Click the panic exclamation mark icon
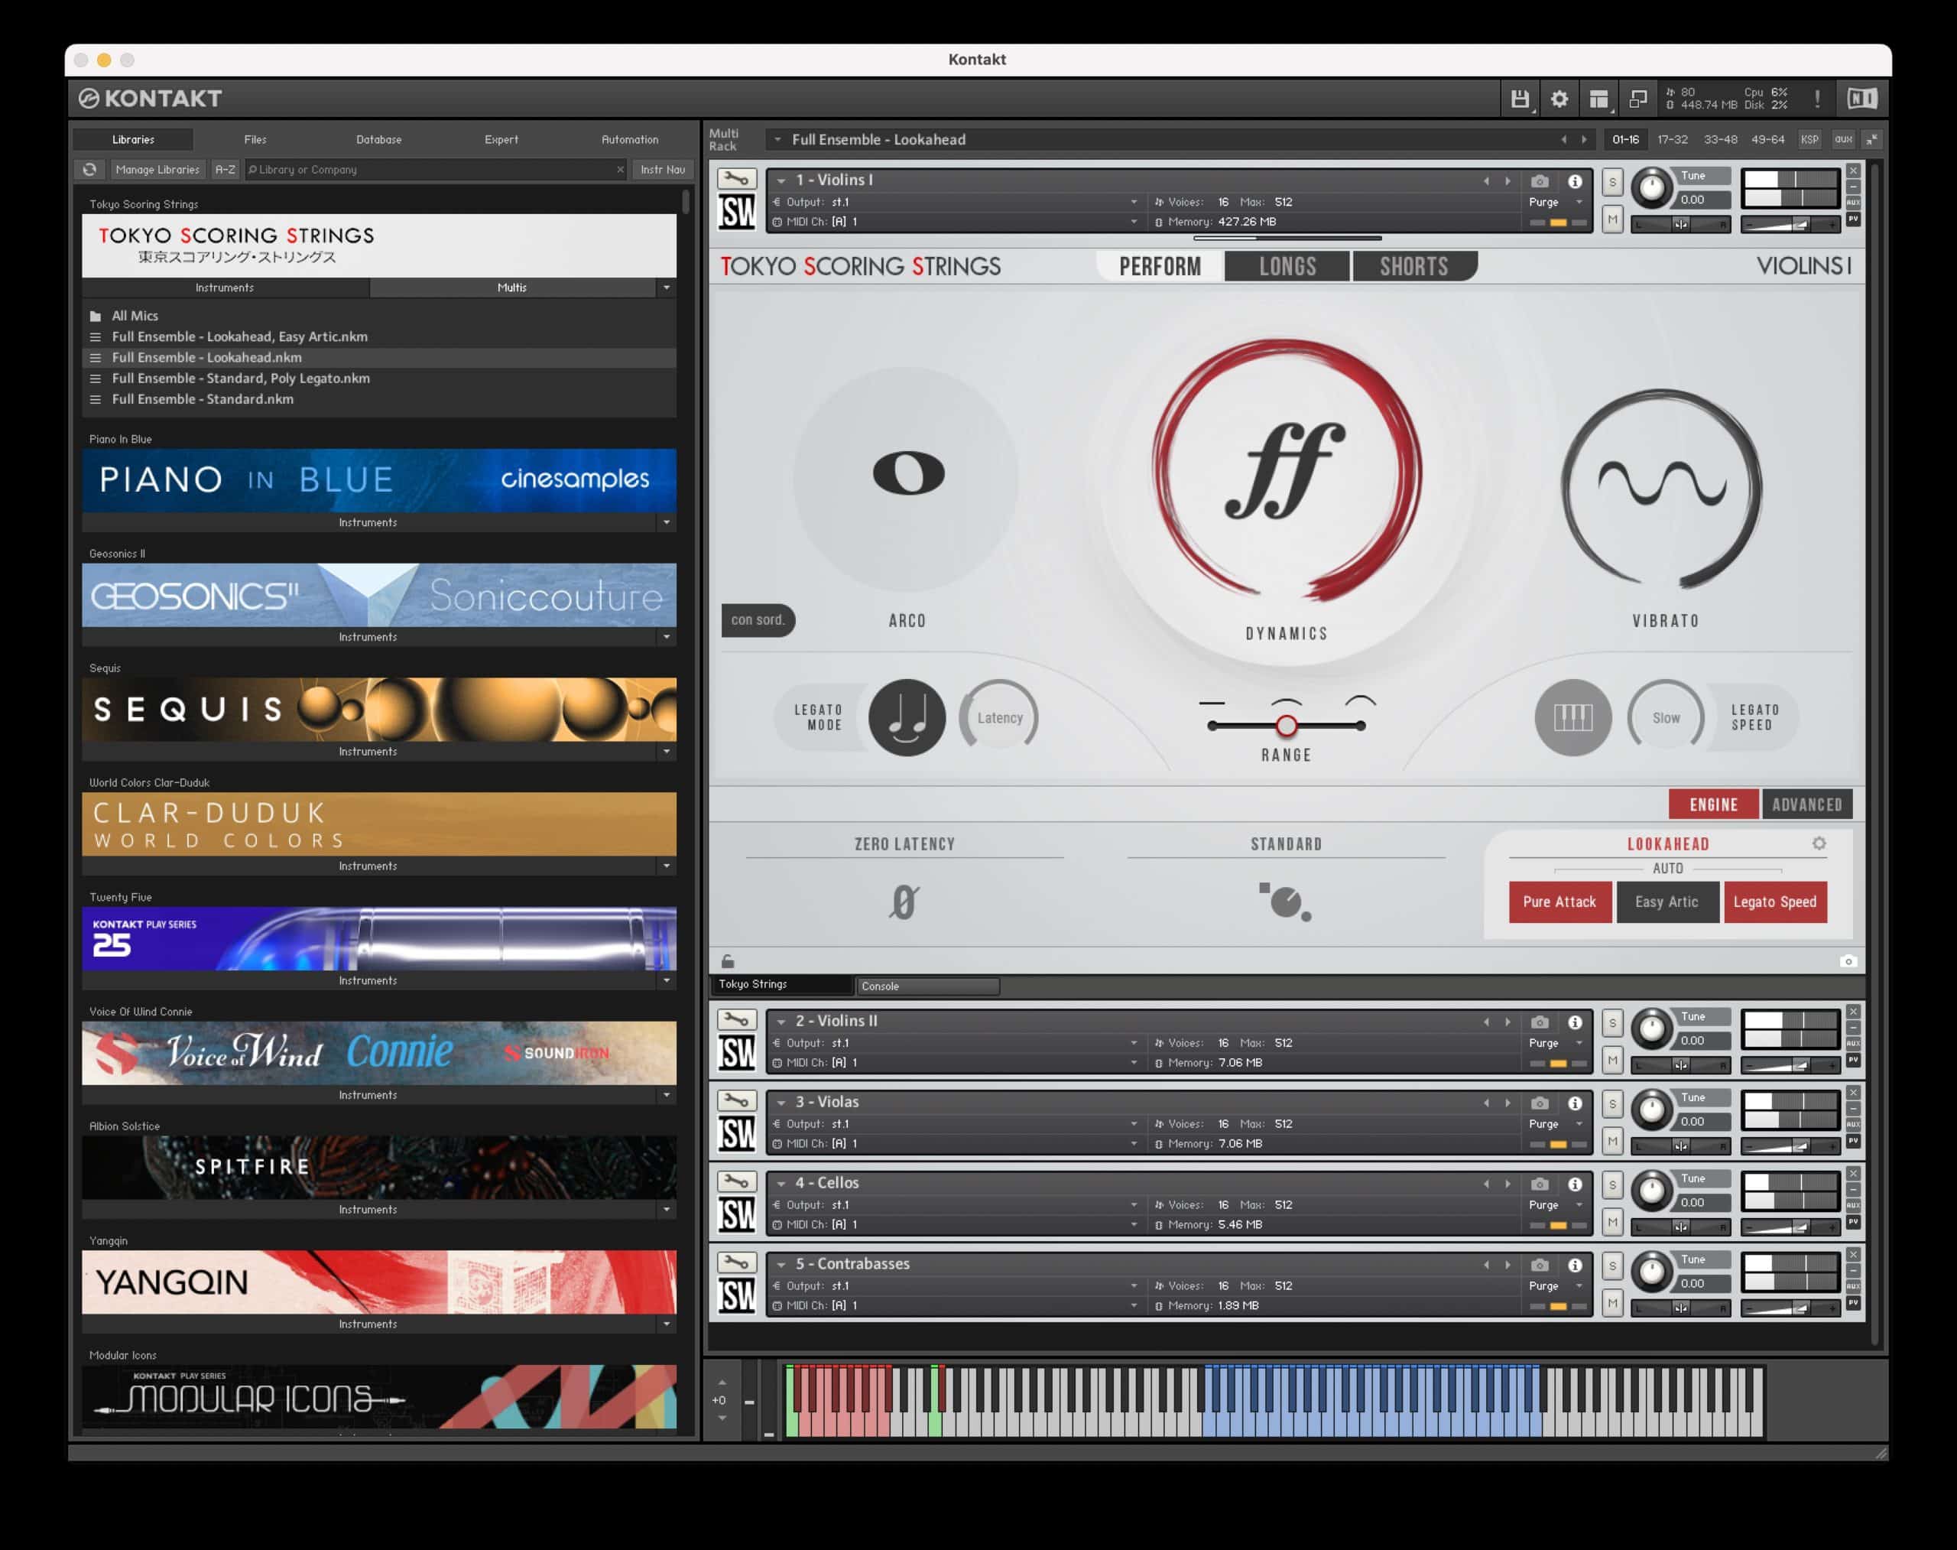The height and width of the screenshot is (1550, 1957). [x=1816, y=98]
